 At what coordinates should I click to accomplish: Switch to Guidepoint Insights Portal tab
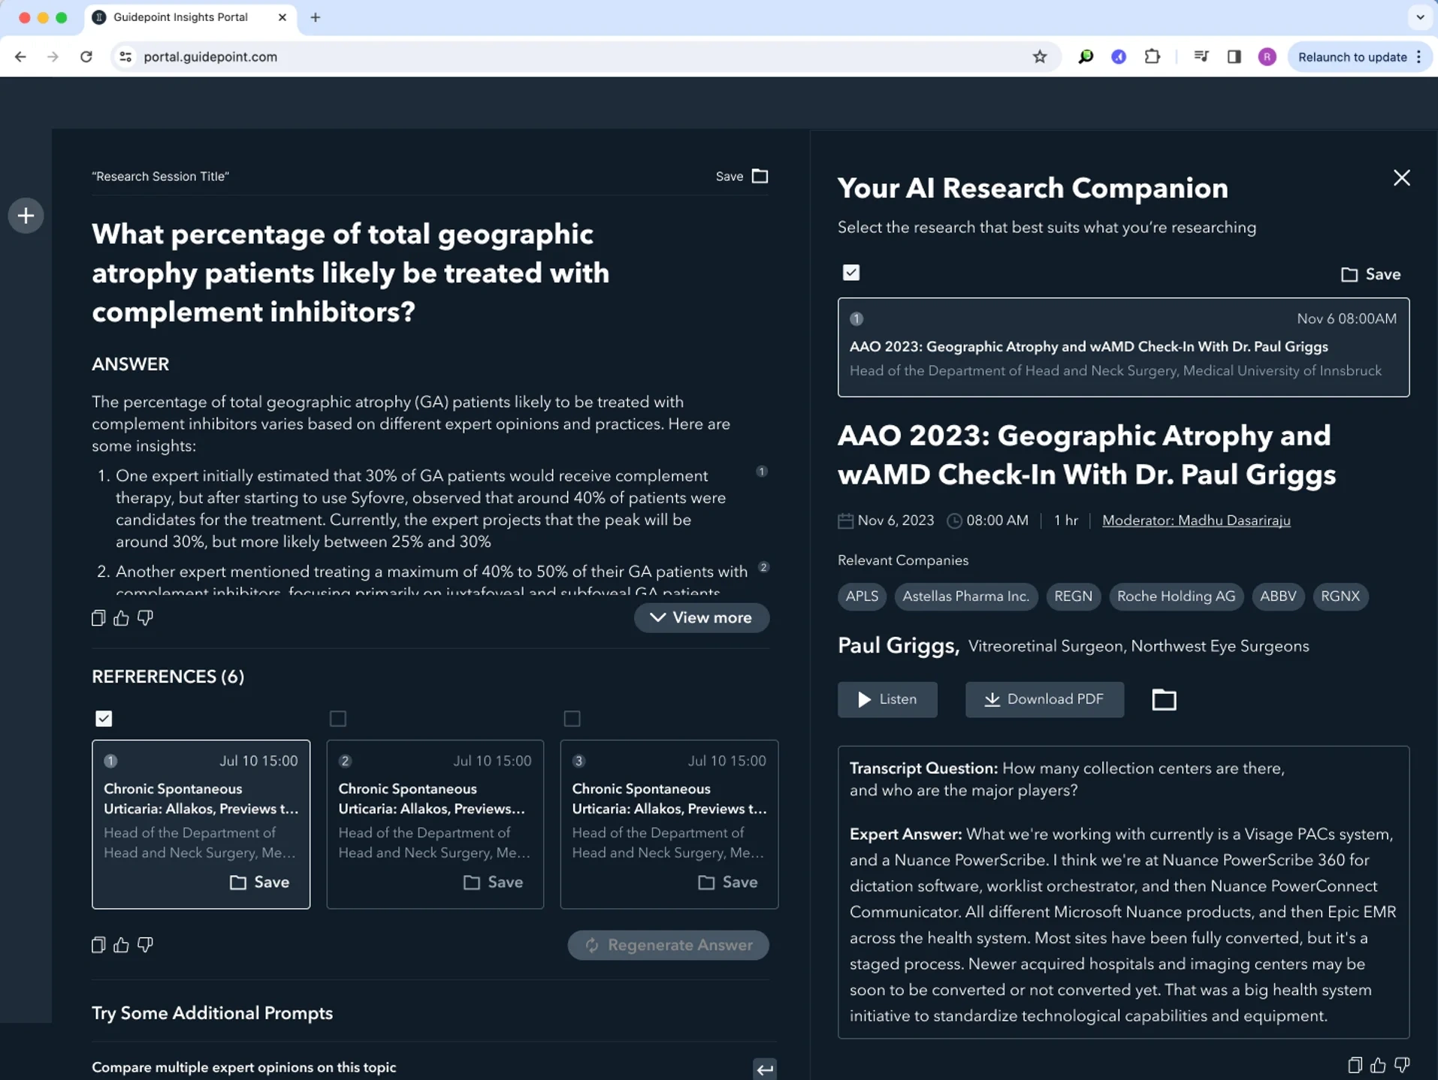click(x=191, y=17)
